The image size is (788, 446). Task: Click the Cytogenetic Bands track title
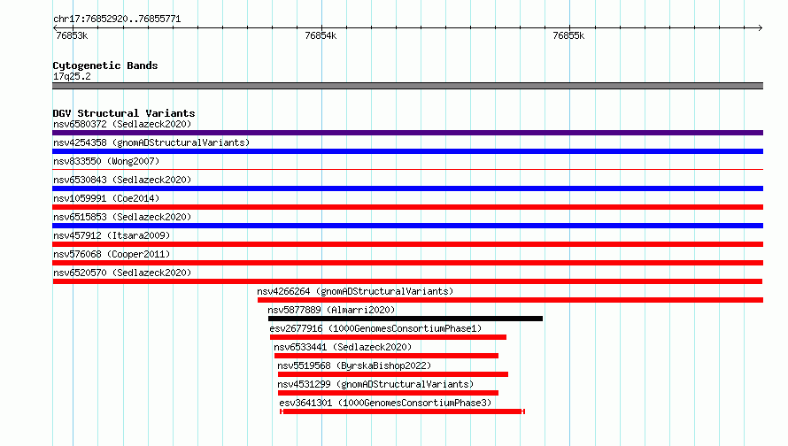[x=105, y=65]
